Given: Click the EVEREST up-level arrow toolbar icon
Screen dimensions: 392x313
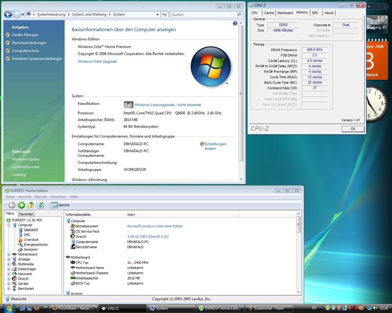Looking at the screenshot, I should point(31,205).
